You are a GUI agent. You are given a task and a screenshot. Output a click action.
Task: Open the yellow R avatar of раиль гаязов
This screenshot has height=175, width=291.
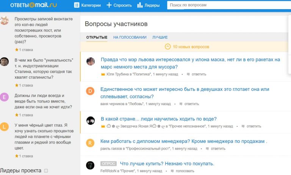pos(90,143)
